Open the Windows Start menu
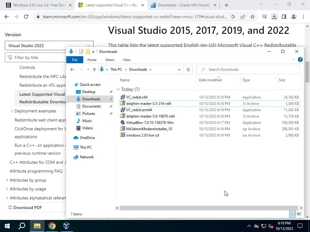 tap(7, 226)
